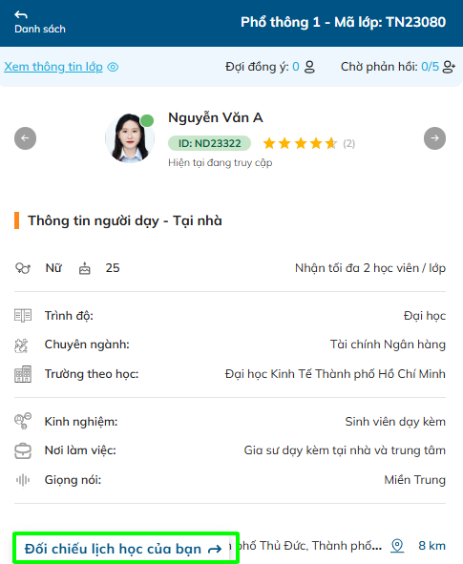The width and height of the screenshot is (463, 564).
Task: Open Xem thông tin lớp link
Action: coord(53,67)
